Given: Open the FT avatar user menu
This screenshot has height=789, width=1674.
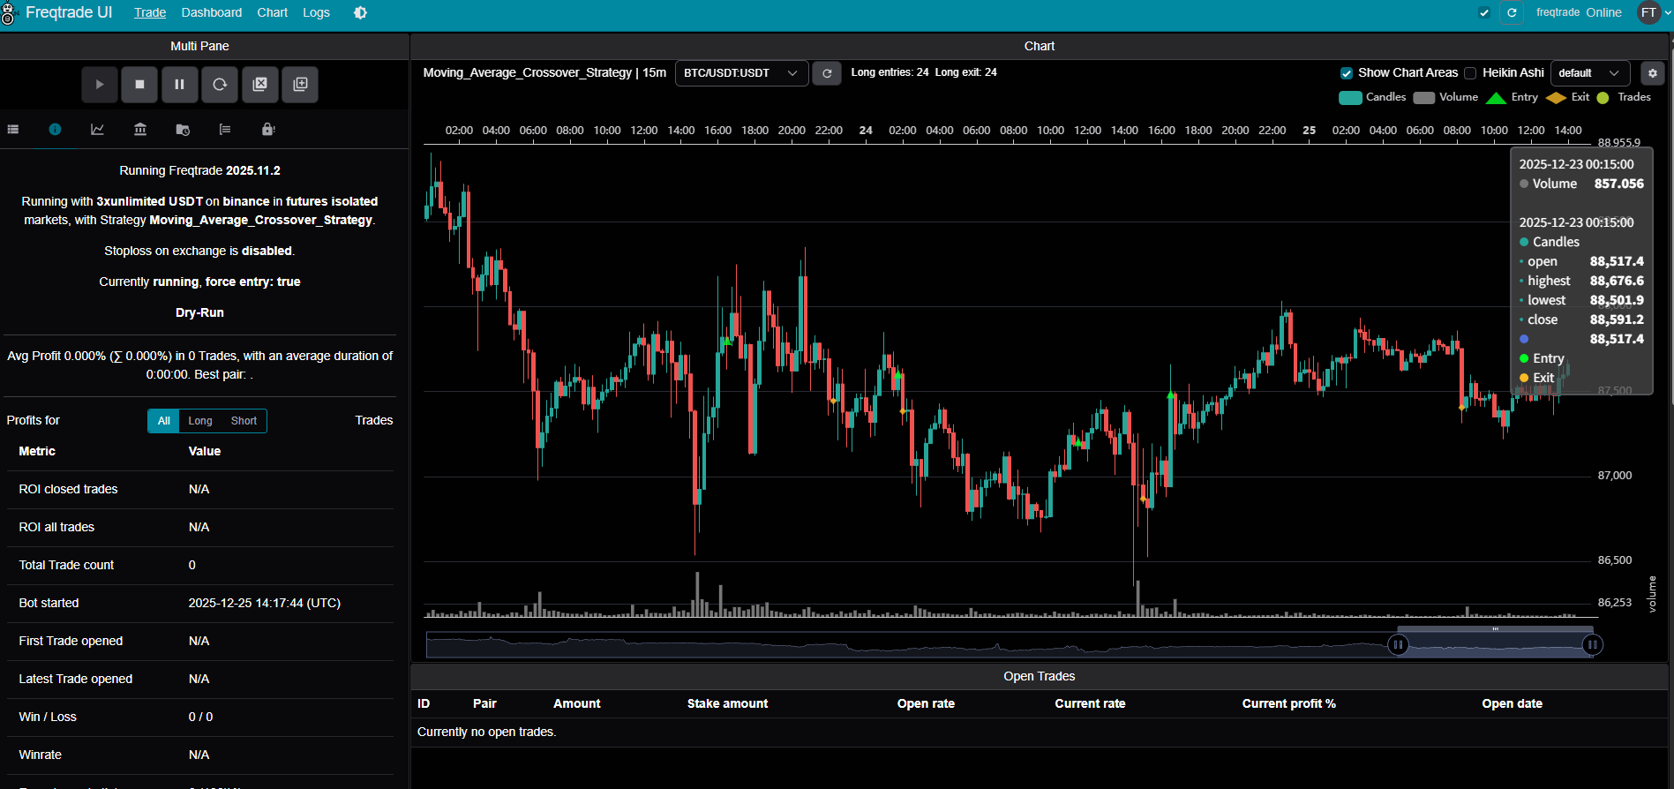Looking at the screenshot, I should pyautogui.click(x=1649, y=12).
